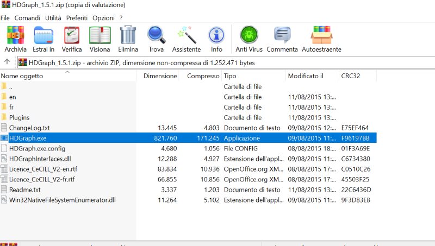Sort by Modificato il column header
This screenshot has height=246, width=435.
312,75
